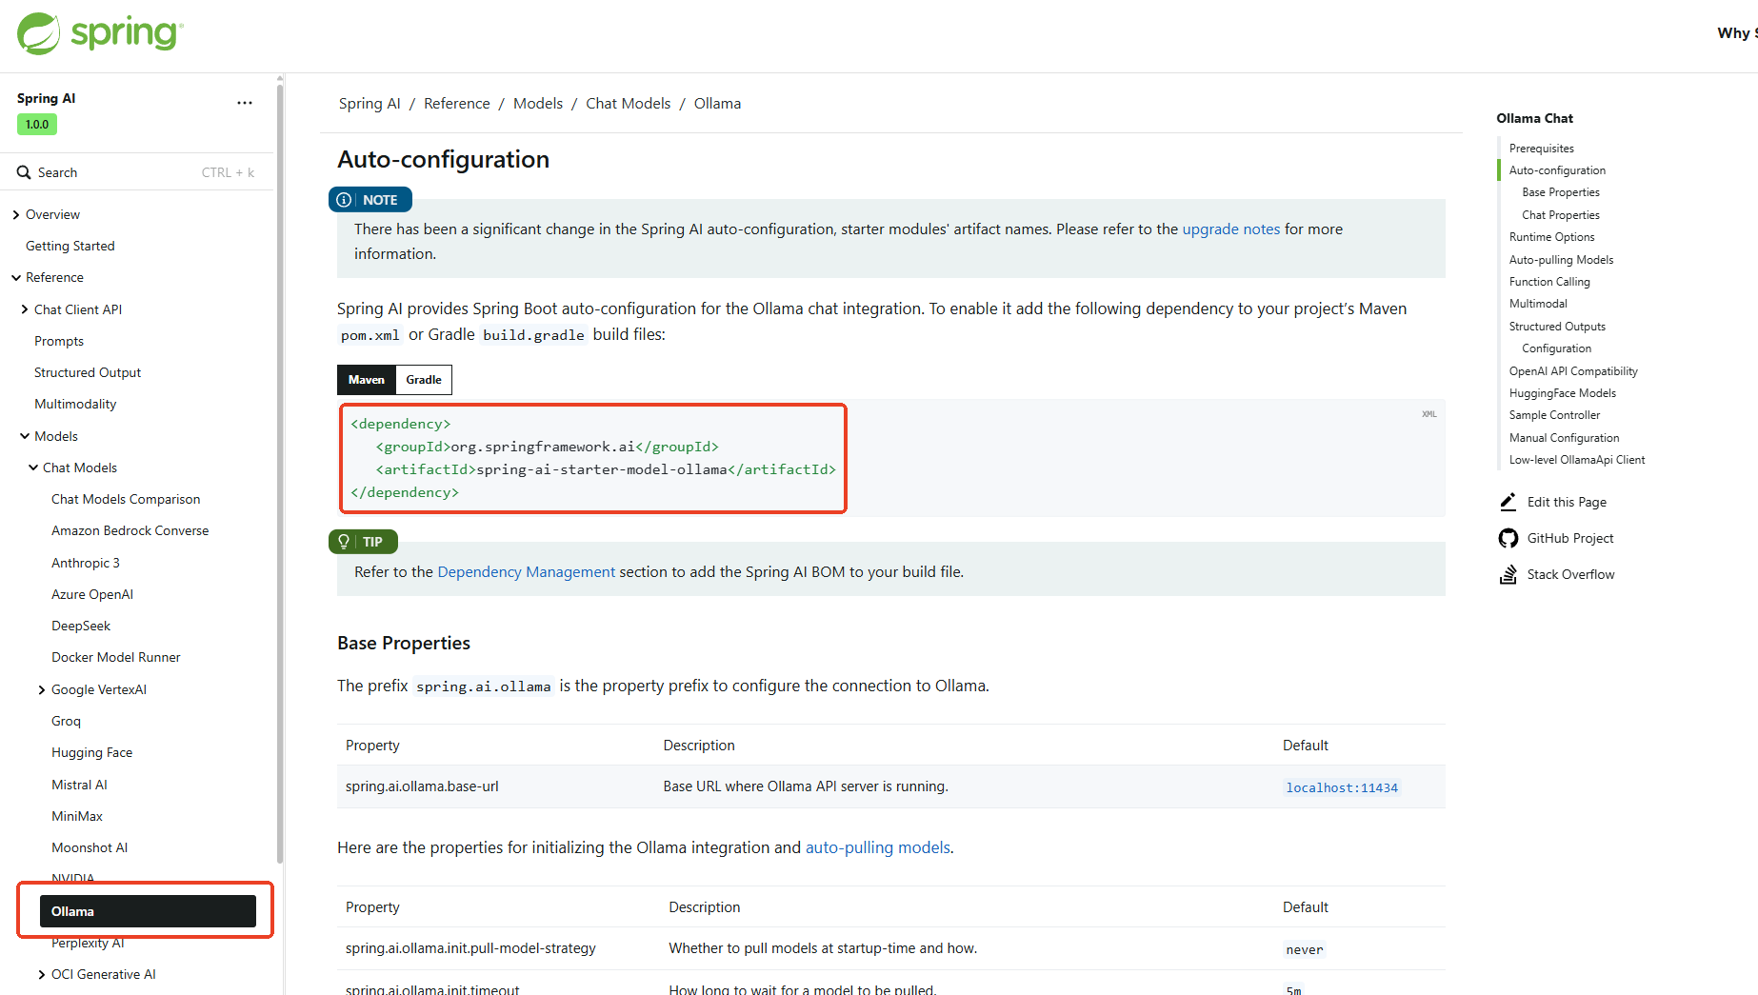1758x995 pixels.
Task: Jump to Structured Outputs in outline
Action: click(1558, 327)
